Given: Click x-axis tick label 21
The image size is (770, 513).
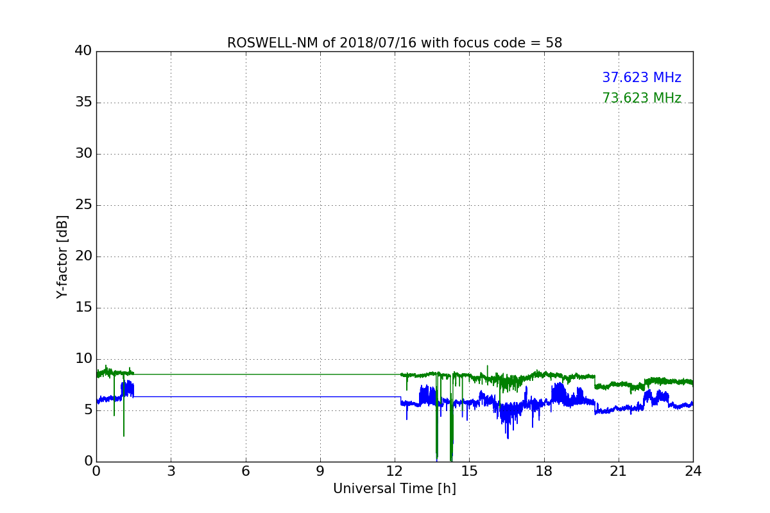Looking at the screenshot, I should 619,471.
